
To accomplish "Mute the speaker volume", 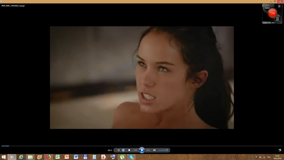I will (154, 150).
